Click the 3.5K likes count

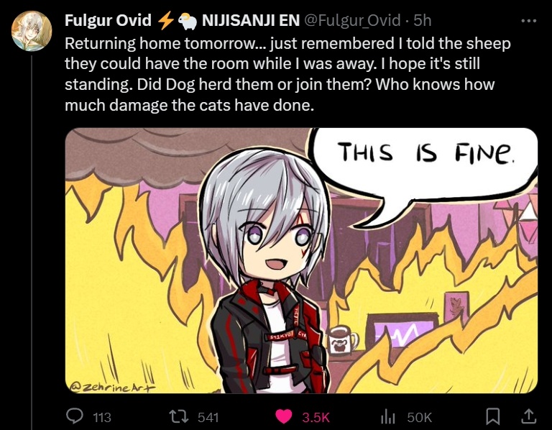coord(316,417)
